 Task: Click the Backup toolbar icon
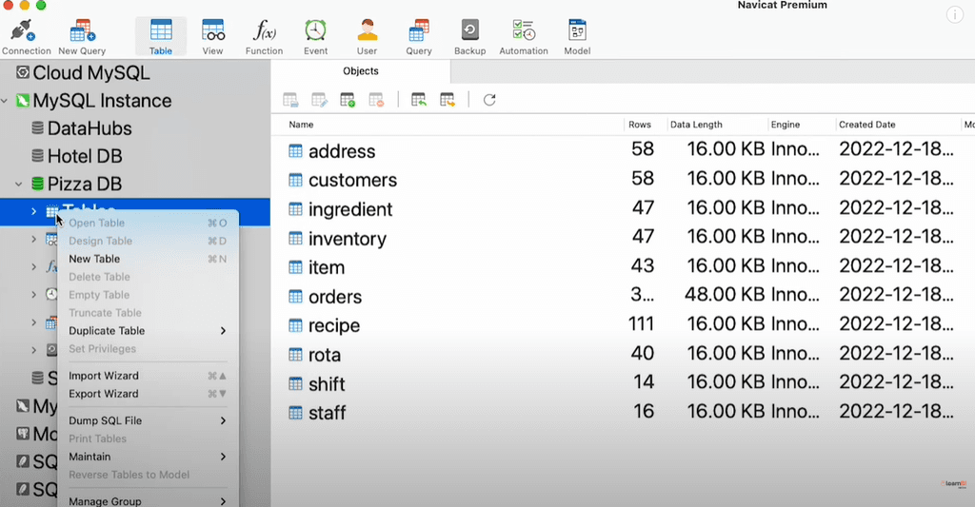[469, 36]
